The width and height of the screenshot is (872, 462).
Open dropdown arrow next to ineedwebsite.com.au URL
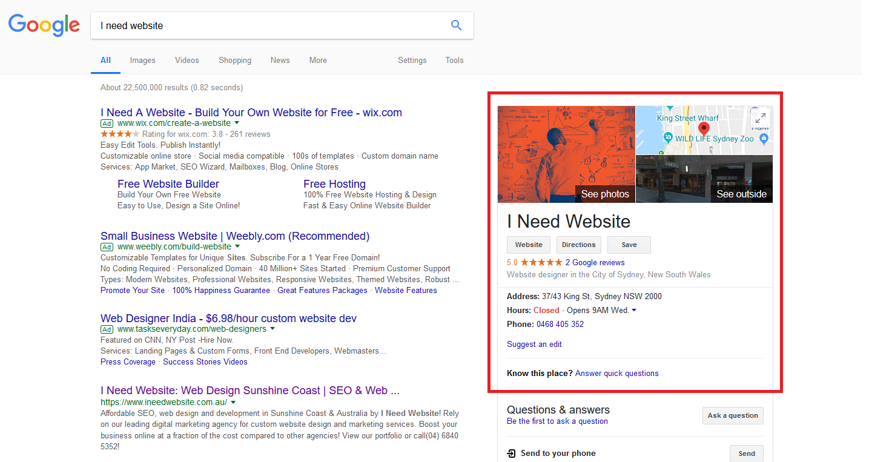(x=233, y=402)
